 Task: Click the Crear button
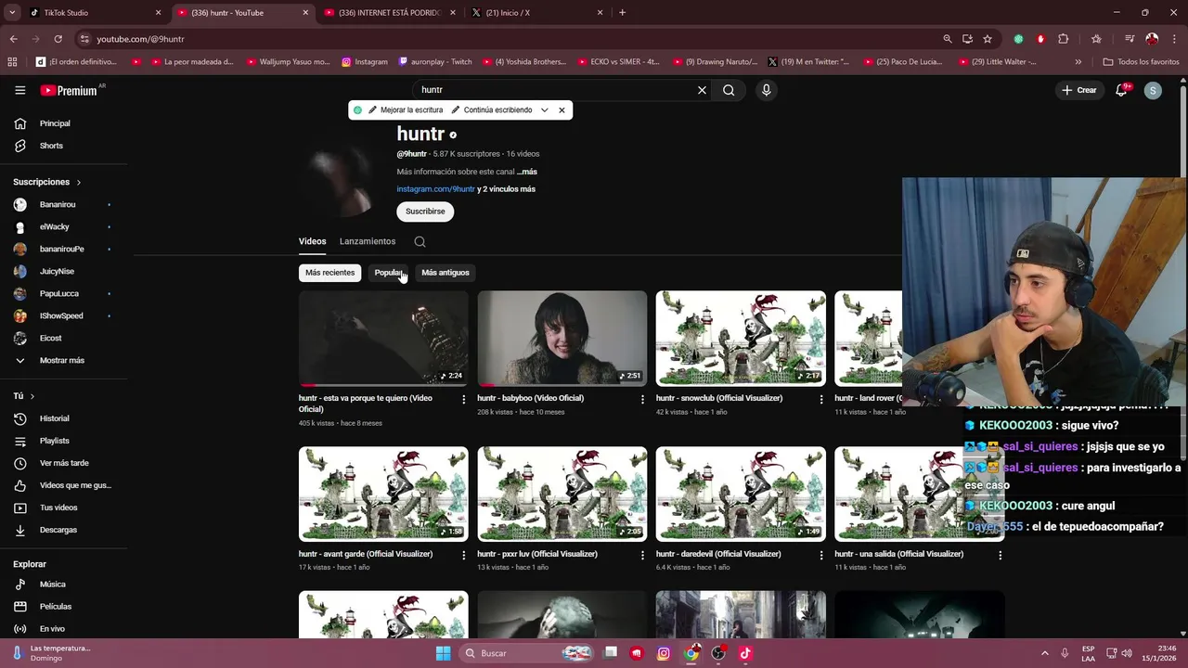[1079, 90]
